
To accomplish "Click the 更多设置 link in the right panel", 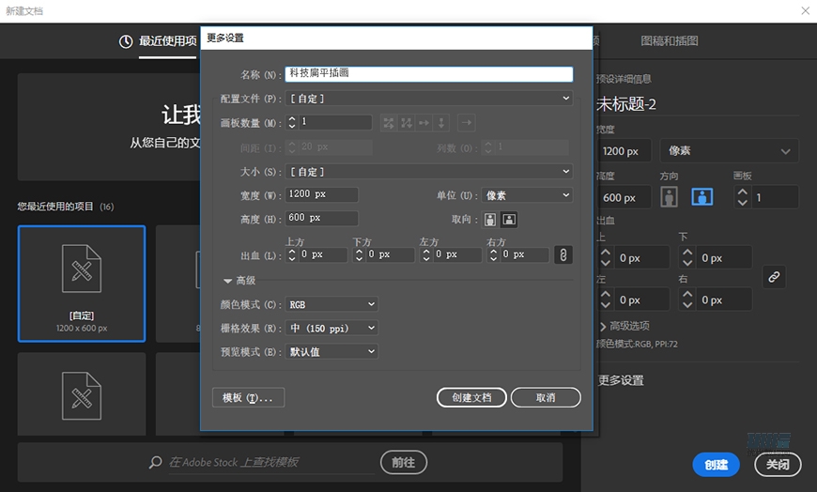I will point(621,380).
